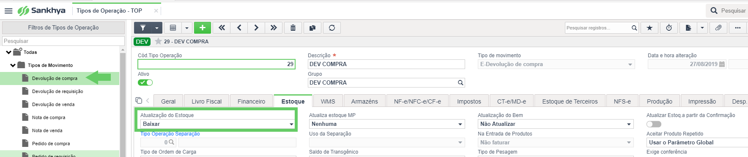This screenshot has height=157, width=748.
Task: Switch to the NF-e/NFC-e/CF-e tab
Action: (x=417, y=101)
